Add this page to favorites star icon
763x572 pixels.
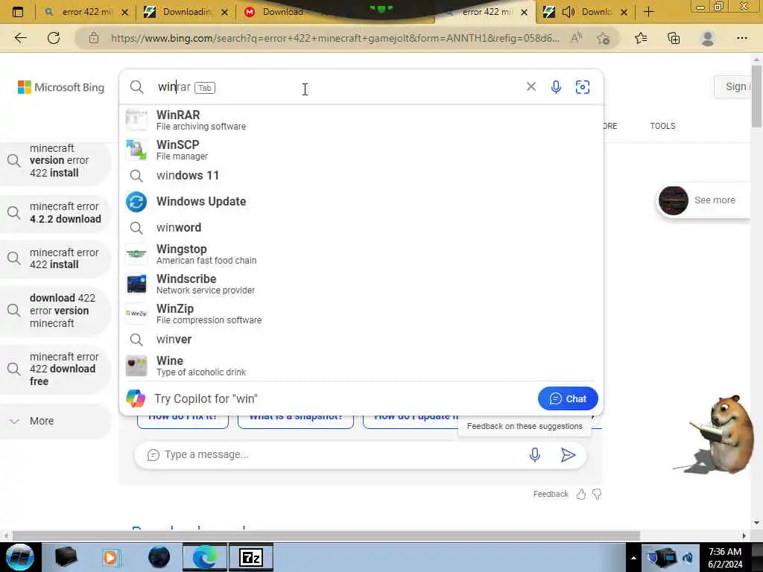click(604, 38)
